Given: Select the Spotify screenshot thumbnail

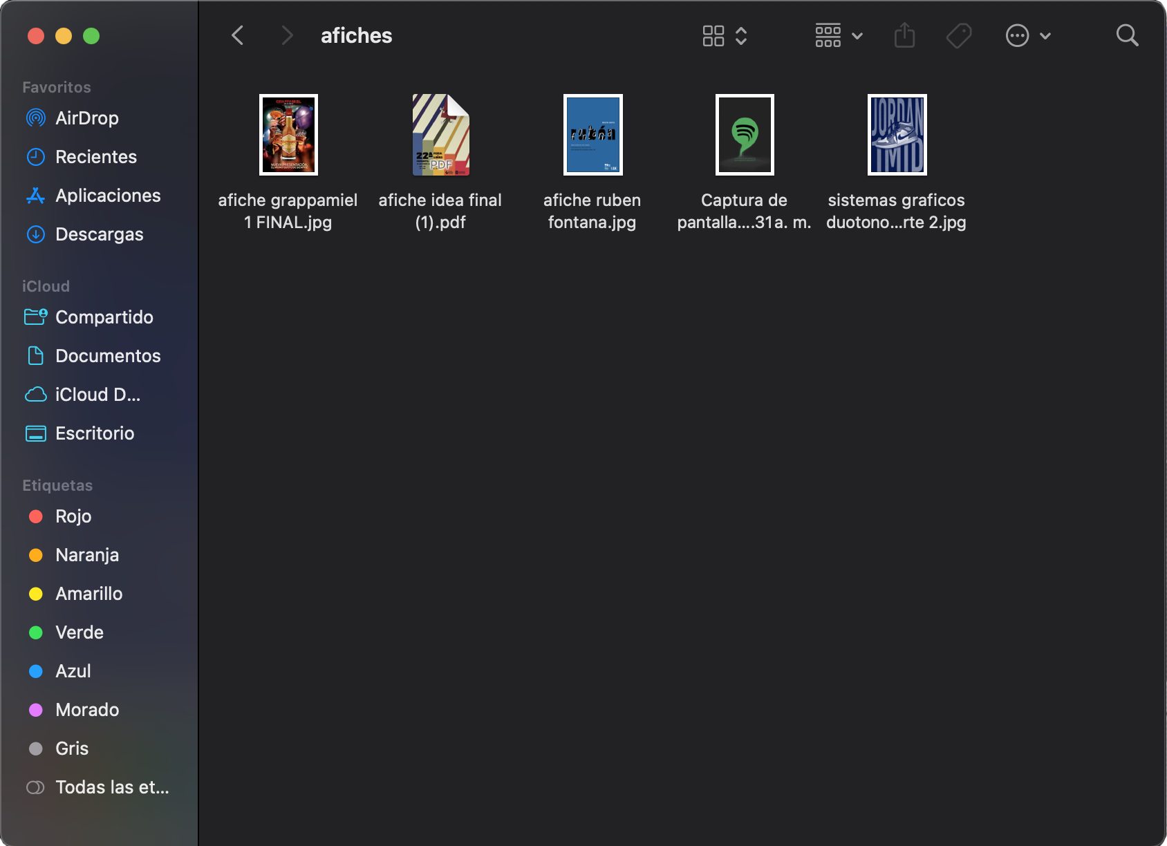Looking at the screenshot, I should [745, 135].
